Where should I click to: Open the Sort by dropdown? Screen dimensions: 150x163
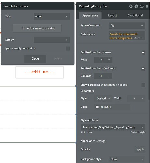[51, 40]
